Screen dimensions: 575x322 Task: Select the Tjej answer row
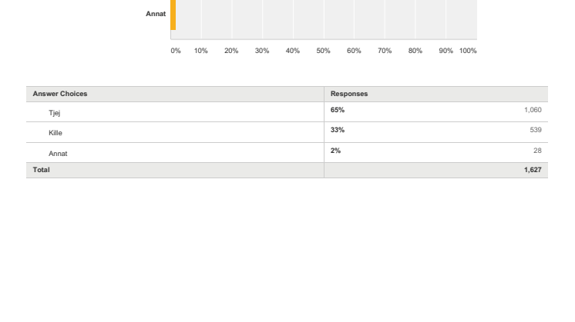pos(287,112)
